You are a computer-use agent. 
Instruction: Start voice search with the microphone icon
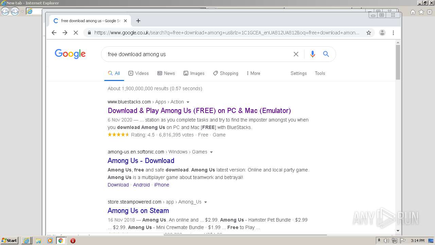(x=313, y=54)
